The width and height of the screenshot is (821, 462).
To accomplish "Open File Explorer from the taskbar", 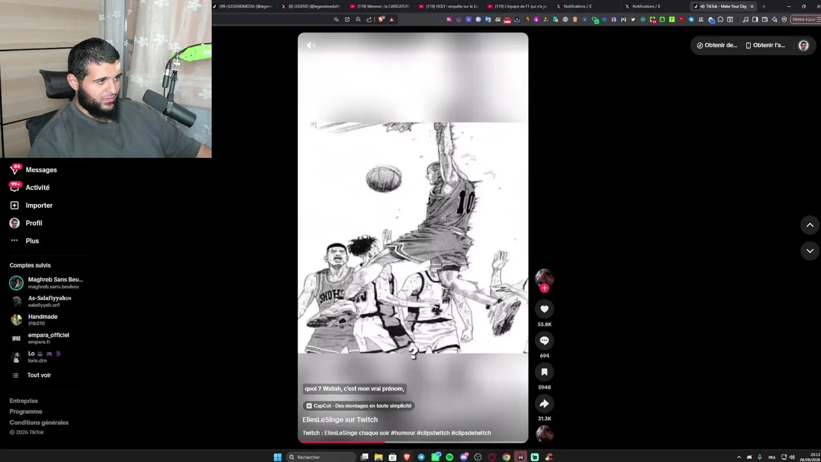I will pyautogui.click(x=378, y=457).
